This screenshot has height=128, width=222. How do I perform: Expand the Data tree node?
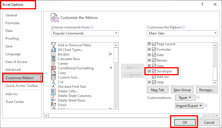149,55
